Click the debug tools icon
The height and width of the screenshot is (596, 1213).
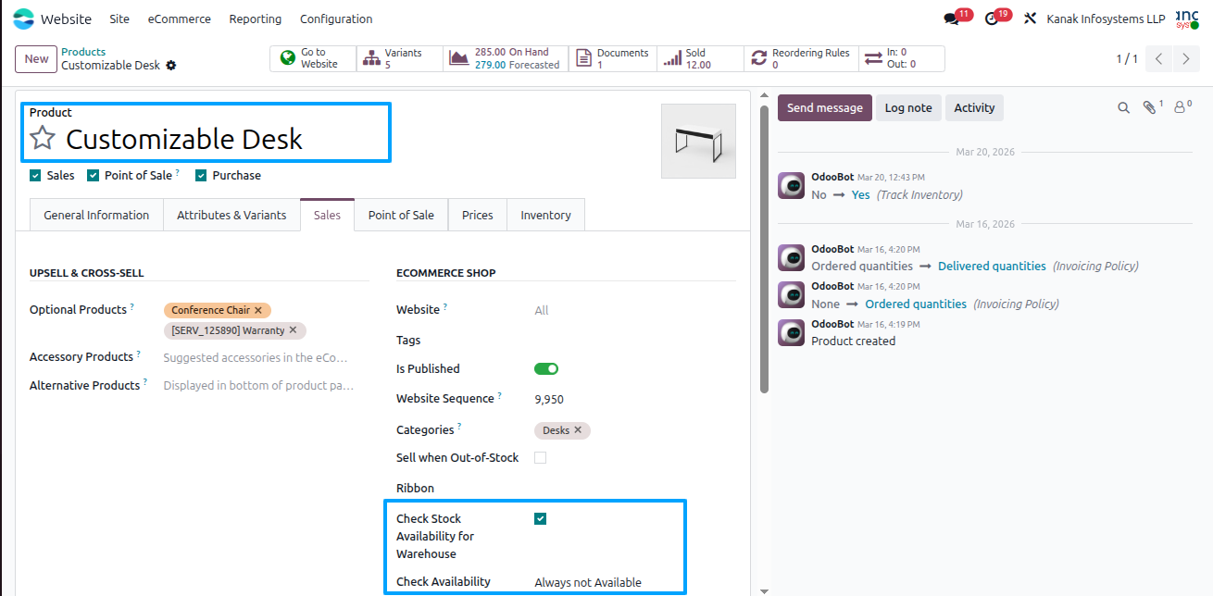pyautogui.click(x=1030, y=19)
